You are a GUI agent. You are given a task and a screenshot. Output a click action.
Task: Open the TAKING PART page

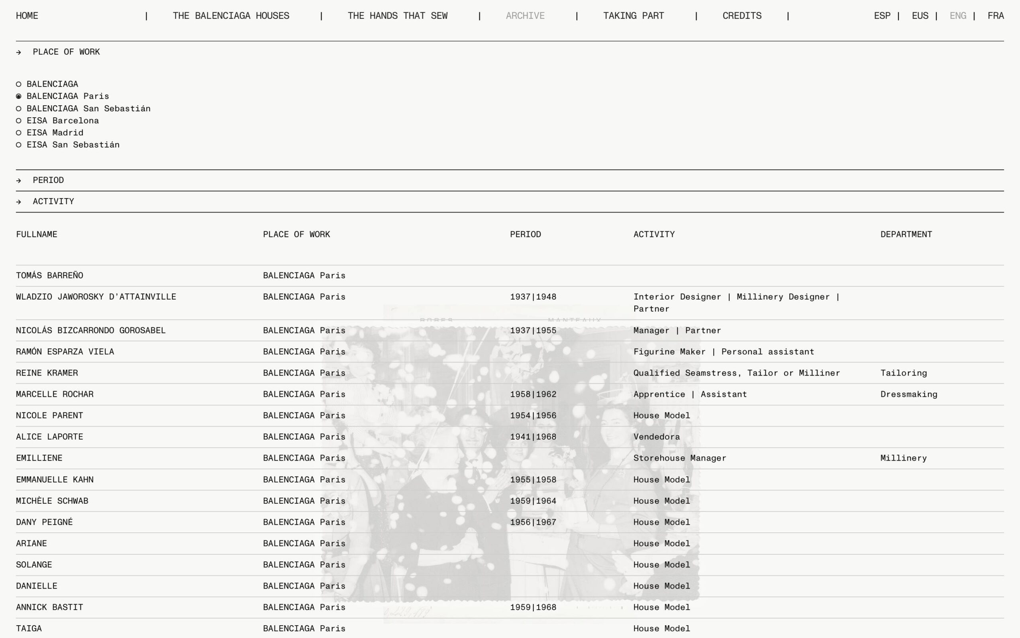[x=634, y=16]
